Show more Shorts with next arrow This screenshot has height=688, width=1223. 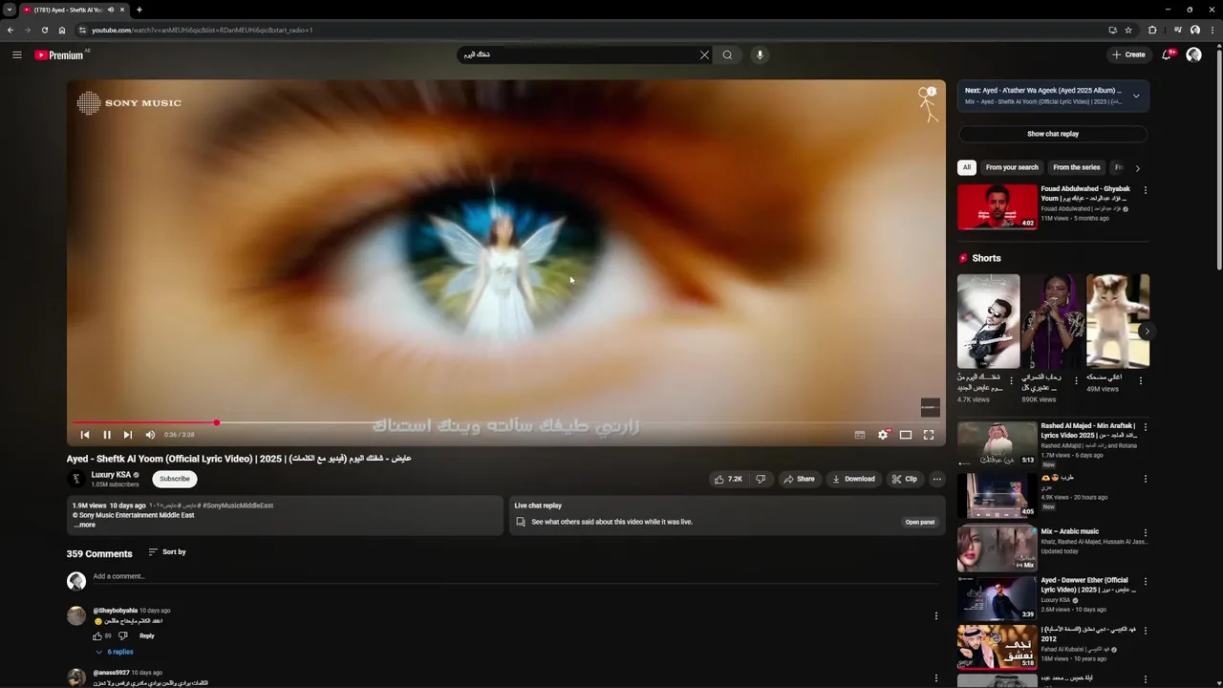[x=1147, y=332]
